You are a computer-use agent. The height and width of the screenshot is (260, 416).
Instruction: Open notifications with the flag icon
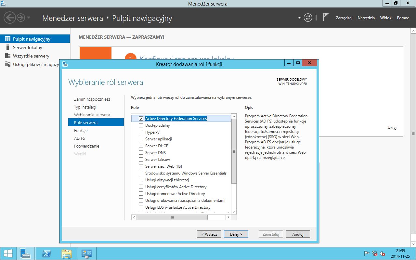[326, 18]
